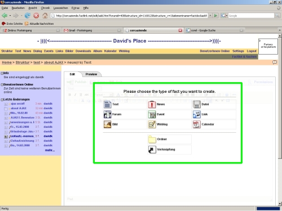Switch to the Preview tab
The height and width of the screenshot is (211, 282).
pyautogui.click(x=91, y=74)
